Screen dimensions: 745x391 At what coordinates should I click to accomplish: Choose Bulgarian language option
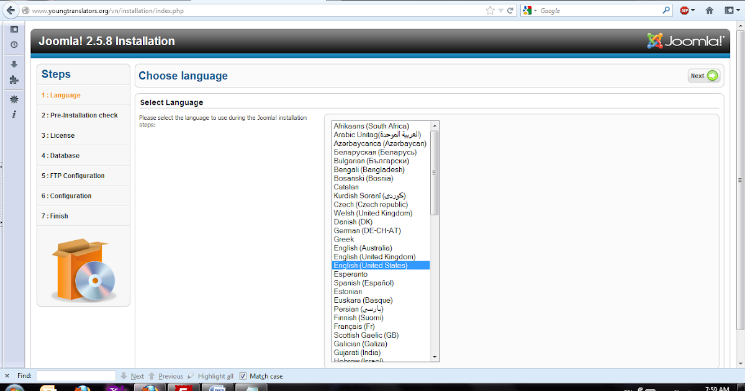coord(381,161)
